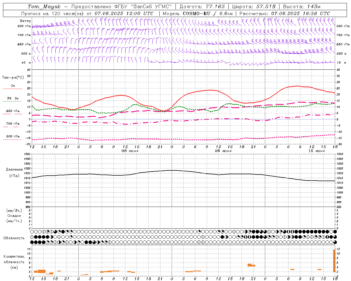Screen dimensions: 351x281
Task: Click the tall orange convective bar at chart end
Action: pyautogui.click(x=334, y=261)
